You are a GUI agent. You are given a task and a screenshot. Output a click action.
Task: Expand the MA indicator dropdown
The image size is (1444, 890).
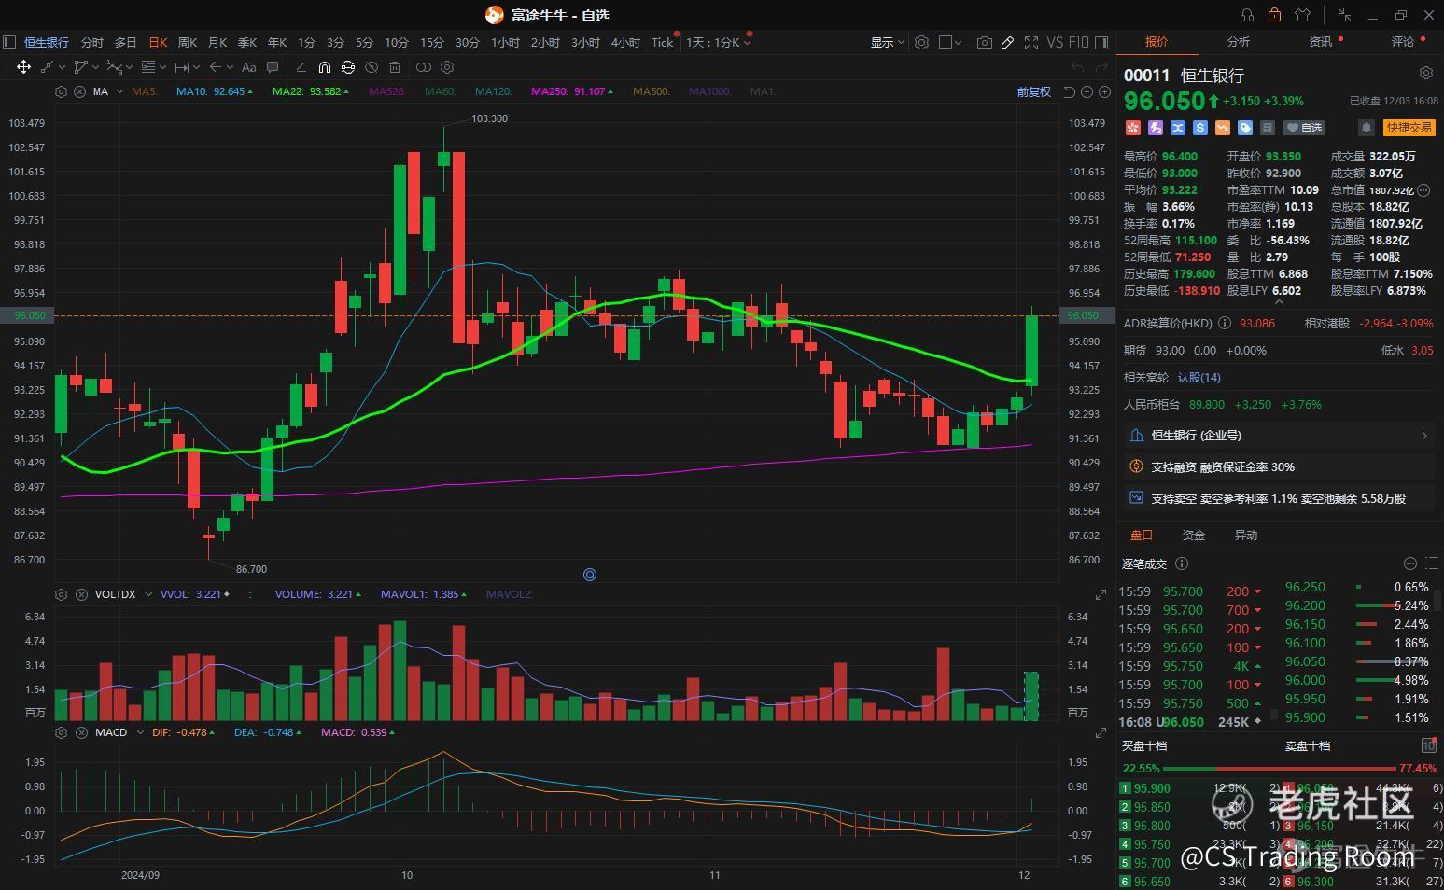click(x=119, y=91)
